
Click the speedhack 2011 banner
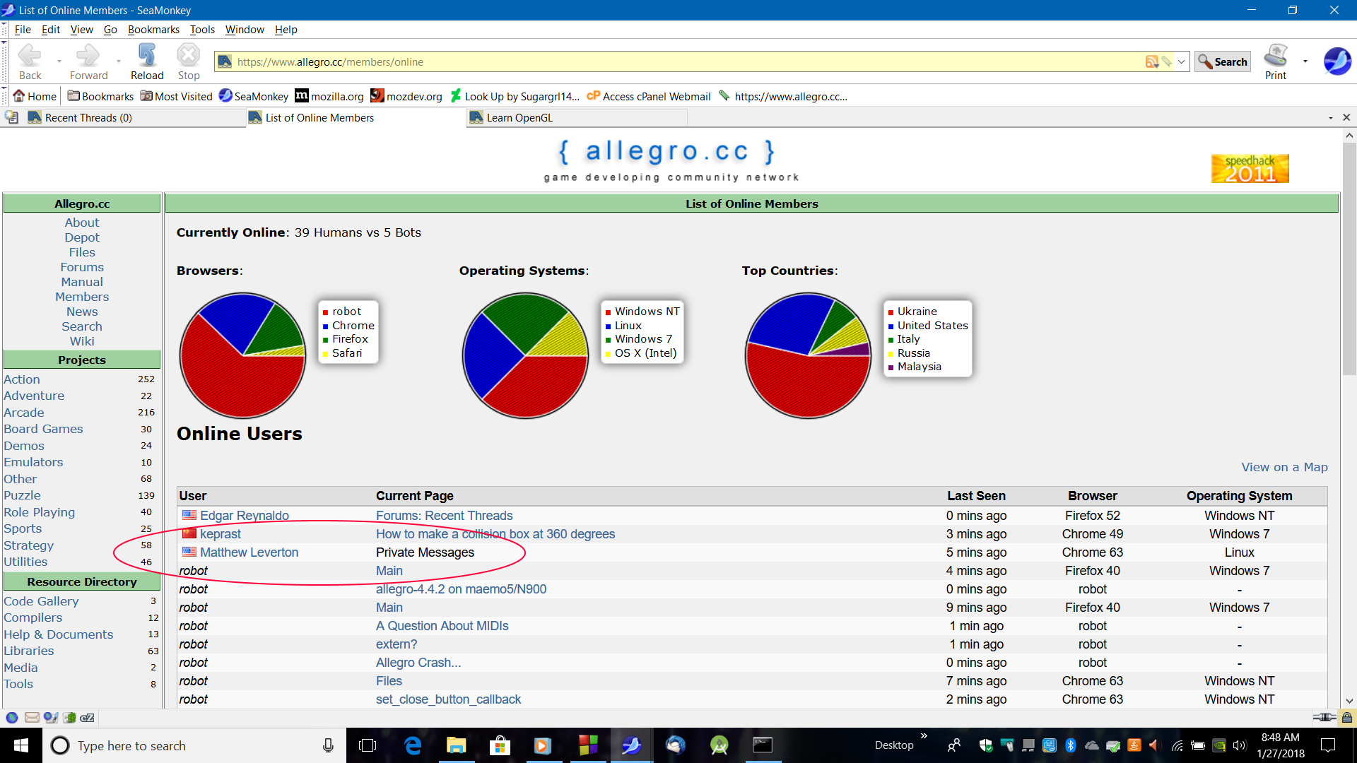(1250, 169)
